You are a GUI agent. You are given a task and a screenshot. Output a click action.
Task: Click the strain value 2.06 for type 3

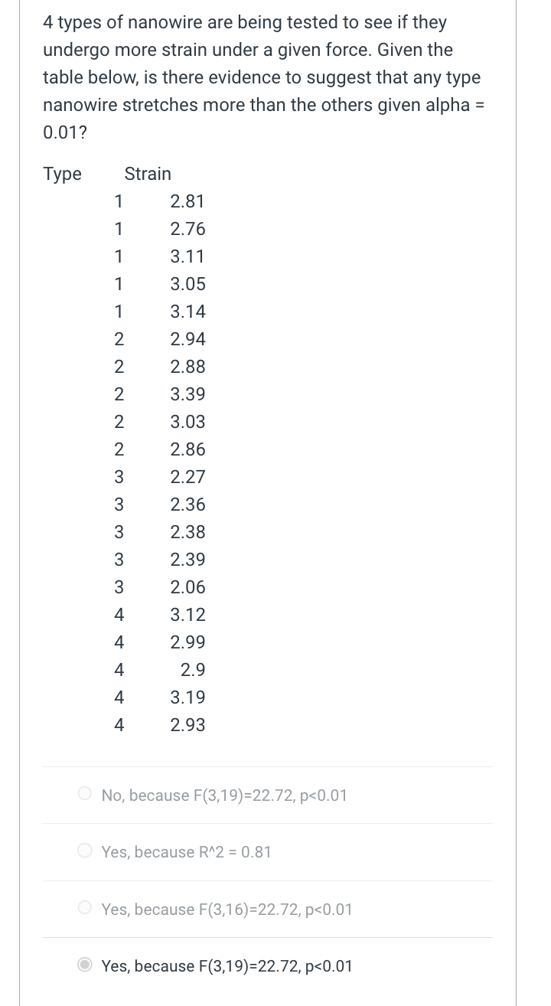coord(187,587)
